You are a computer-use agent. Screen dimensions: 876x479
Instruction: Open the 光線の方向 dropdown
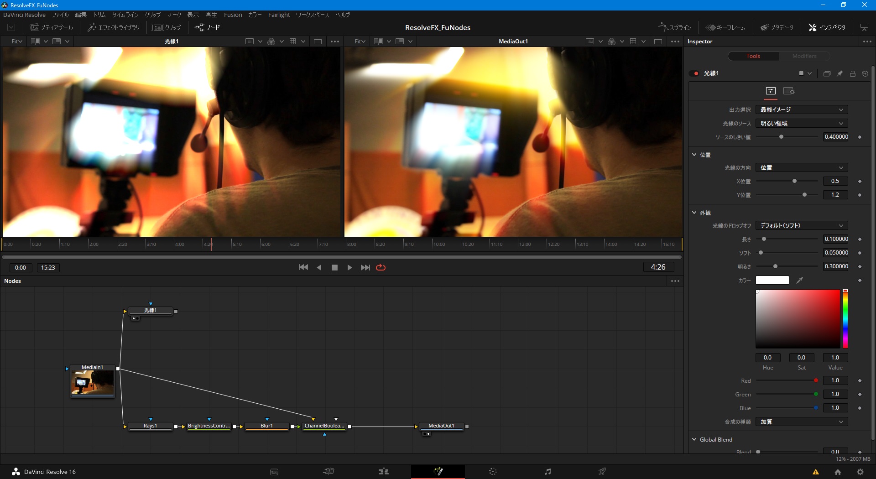(x=802, y=167)
